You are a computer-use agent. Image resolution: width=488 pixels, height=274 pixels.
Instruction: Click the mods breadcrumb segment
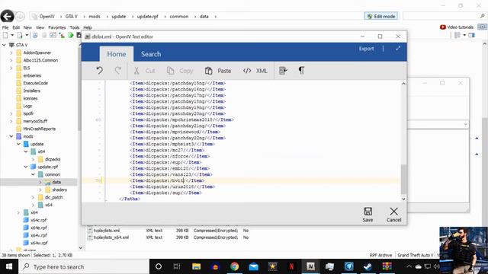pyautogui.click(x=95, y=17)
